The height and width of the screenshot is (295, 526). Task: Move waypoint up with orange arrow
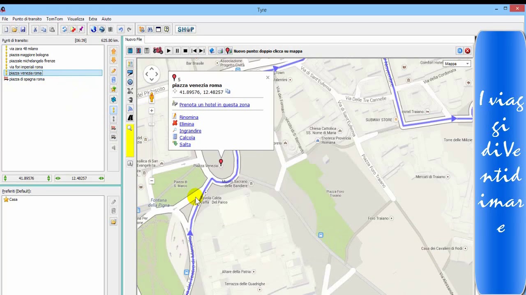tap(114, 51)
